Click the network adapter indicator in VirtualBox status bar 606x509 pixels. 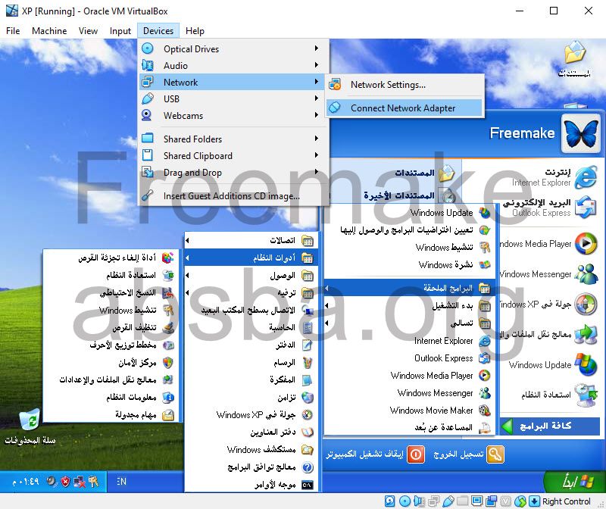click(433, 501)
